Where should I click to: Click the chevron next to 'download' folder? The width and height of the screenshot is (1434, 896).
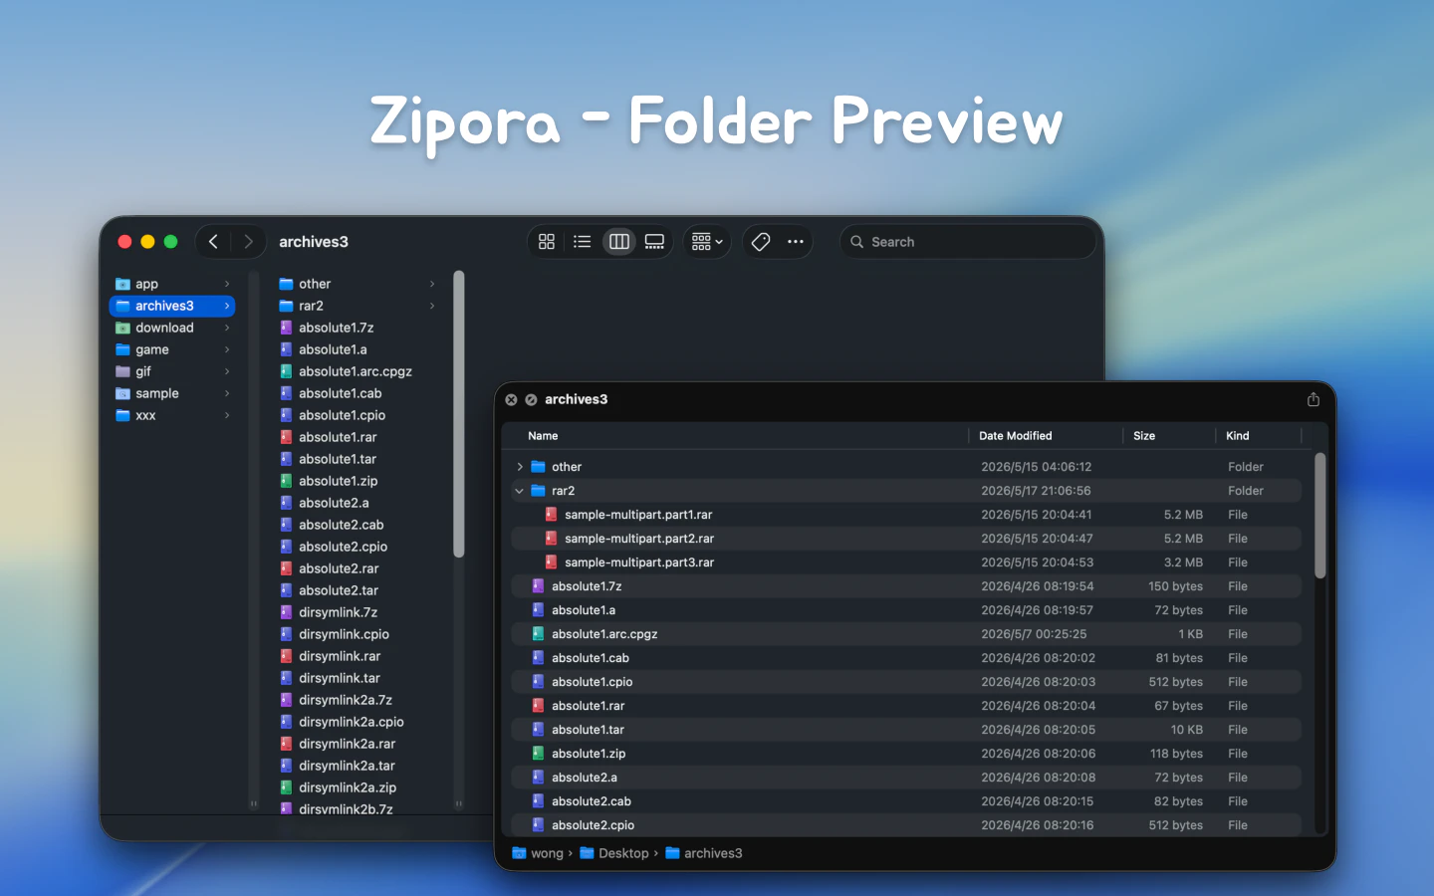click(x=227, y=328)
